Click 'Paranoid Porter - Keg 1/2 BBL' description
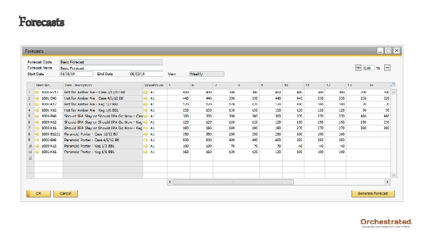Screen dimensions: 424x239 click(89, 146)
